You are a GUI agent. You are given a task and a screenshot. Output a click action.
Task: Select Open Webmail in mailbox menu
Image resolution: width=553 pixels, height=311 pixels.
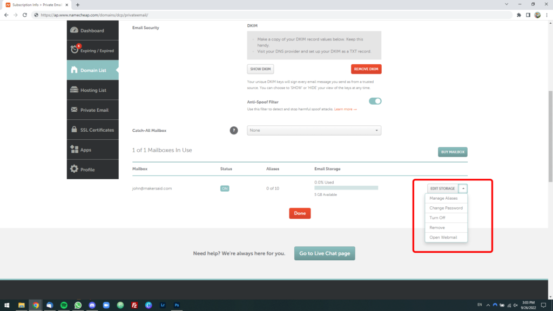(x=446, y=238)
